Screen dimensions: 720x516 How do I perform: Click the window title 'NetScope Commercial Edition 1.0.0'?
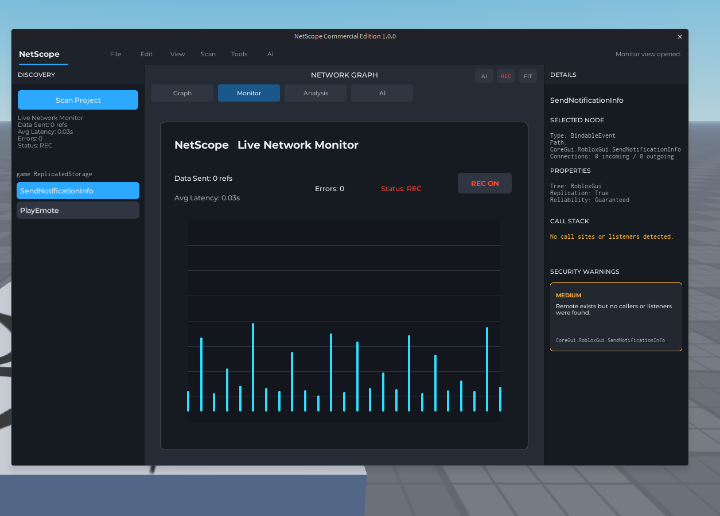click(345, 36)
